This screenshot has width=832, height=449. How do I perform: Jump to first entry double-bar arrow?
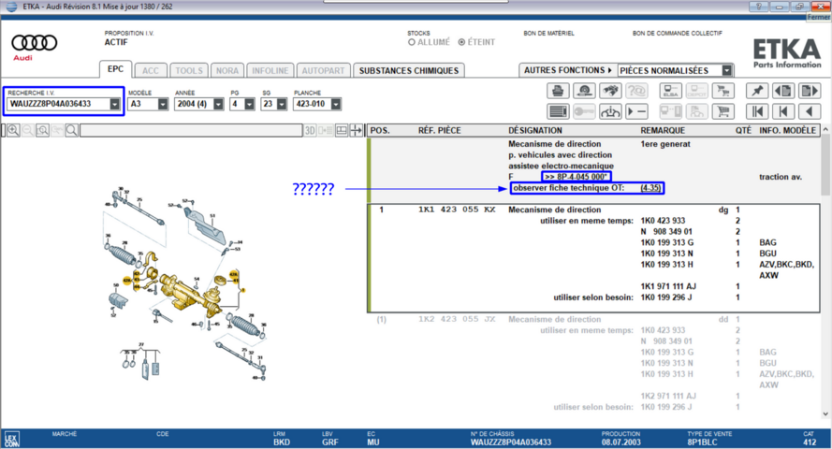[x=757, y=111]
